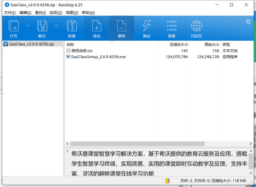Click the View (查看) list icon
The width and height of the screenshot is (256, 187).
(x=172, y=26)
